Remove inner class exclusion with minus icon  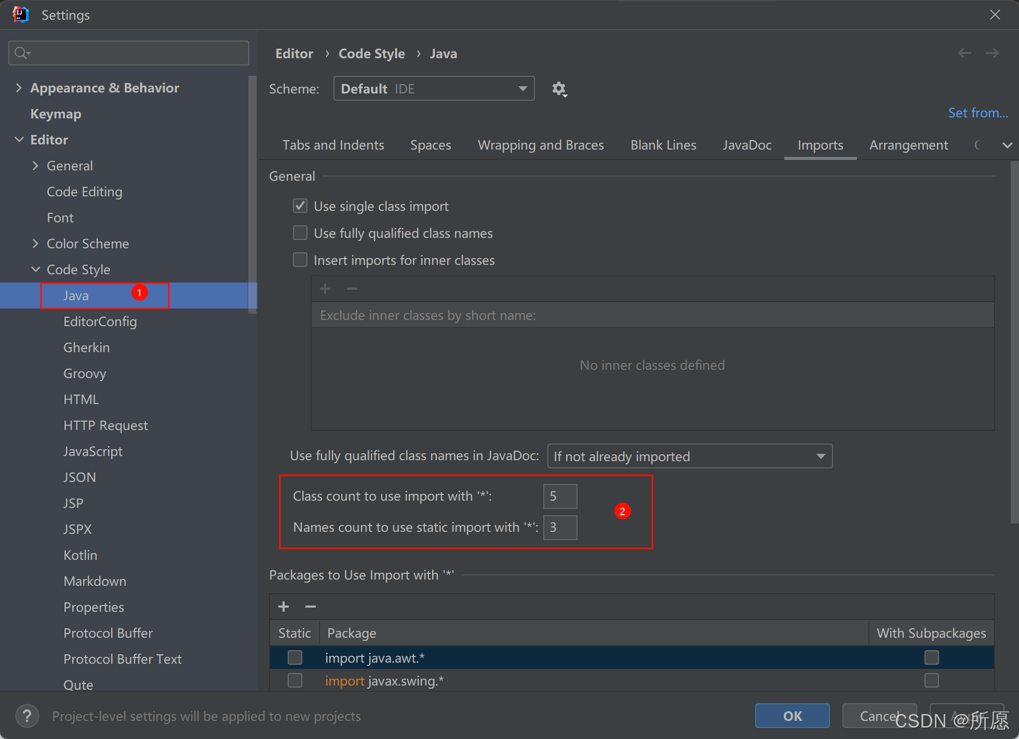tap(352, 289)
